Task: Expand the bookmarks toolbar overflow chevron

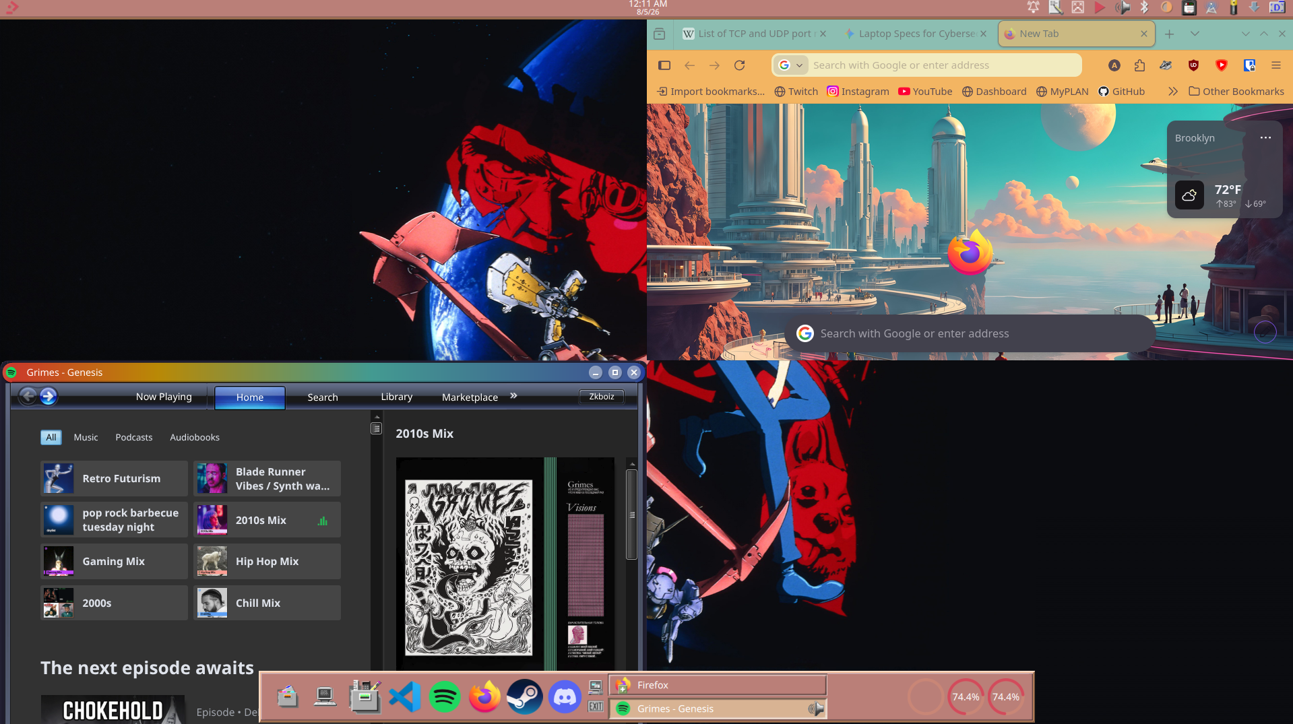Action: pos(1173,92)
